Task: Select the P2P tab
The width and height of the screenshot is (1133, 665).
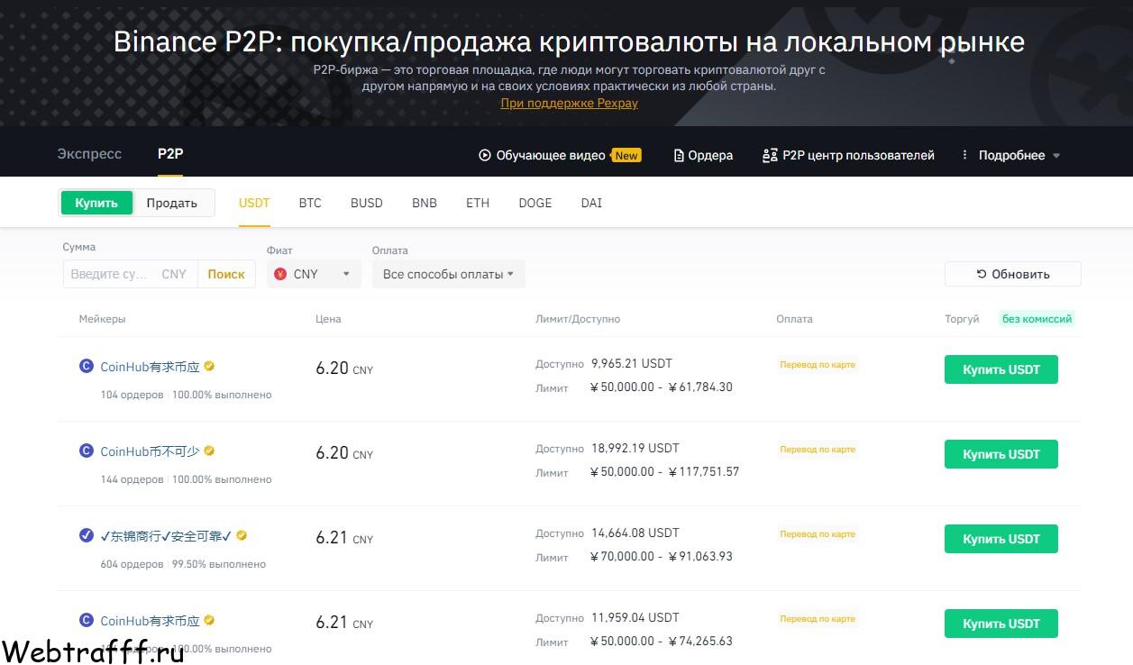Action: point(170,153)
